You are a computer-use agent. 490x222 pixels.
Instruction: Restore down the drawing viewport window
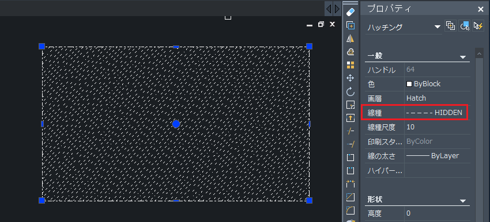coord(321,24)
